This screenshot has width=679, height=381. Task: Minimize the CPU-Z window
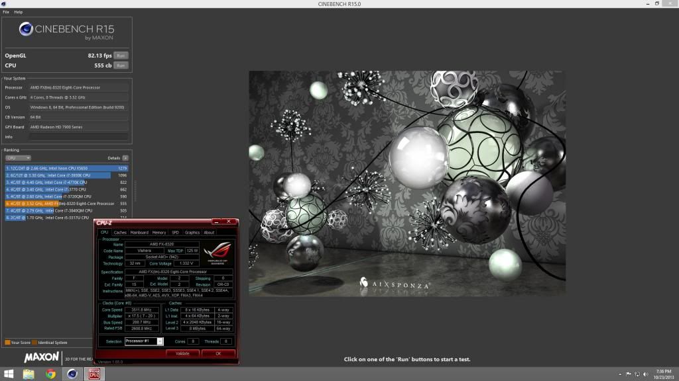pyautogui.click(x=217, y=222)
